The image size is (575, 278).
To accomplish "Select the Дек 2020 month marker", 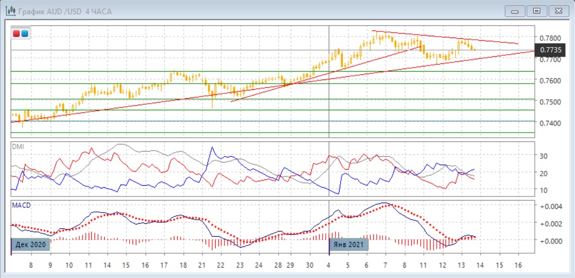I will [31, 244].
